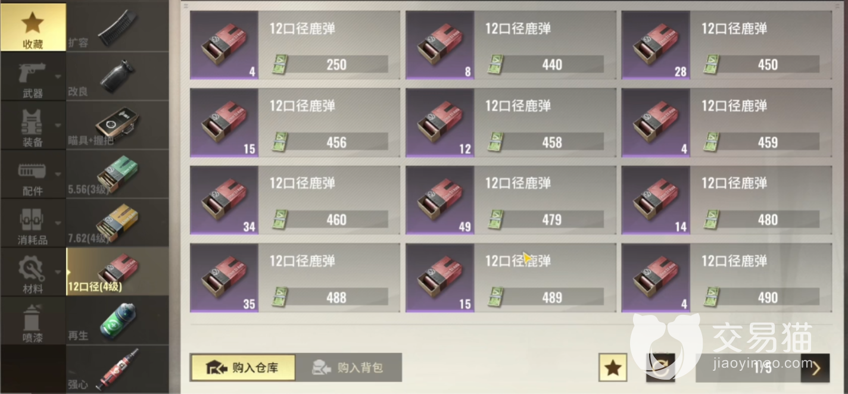
Task: Choose the 瞄具+握把 case item
Action: pos(118,124)
